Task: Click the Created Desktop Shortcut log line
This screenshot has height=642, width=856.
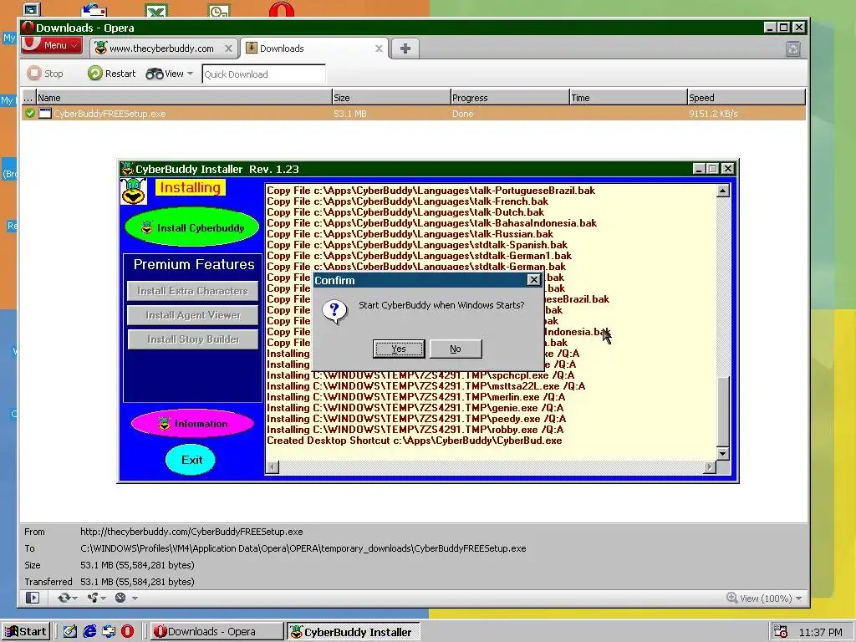Action: (414, 441)
